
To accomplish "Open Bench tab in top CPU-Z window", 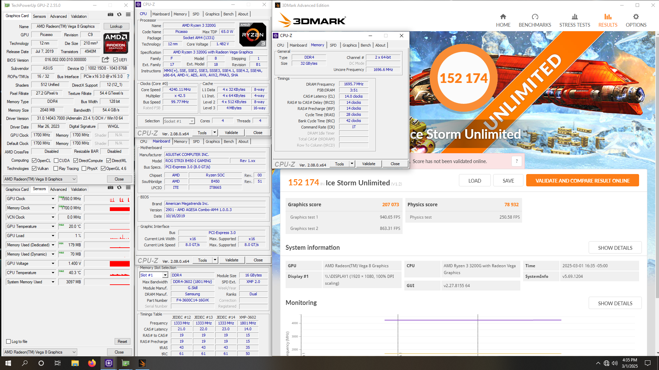I will coord(228,14).
